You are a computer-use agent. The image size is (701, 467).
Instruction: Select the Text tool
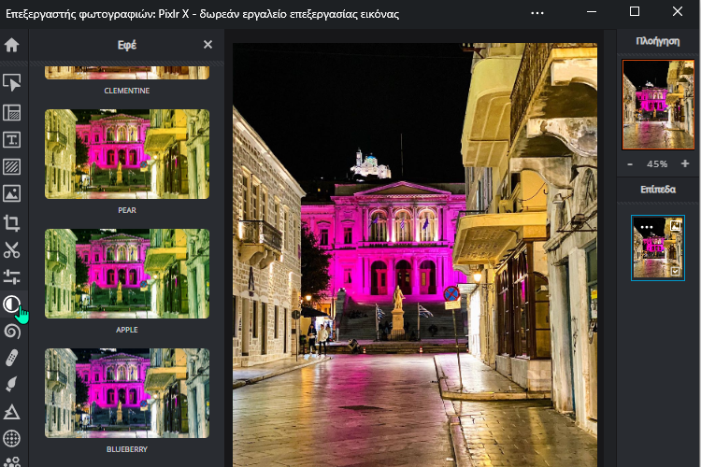(x=12, y=140)
